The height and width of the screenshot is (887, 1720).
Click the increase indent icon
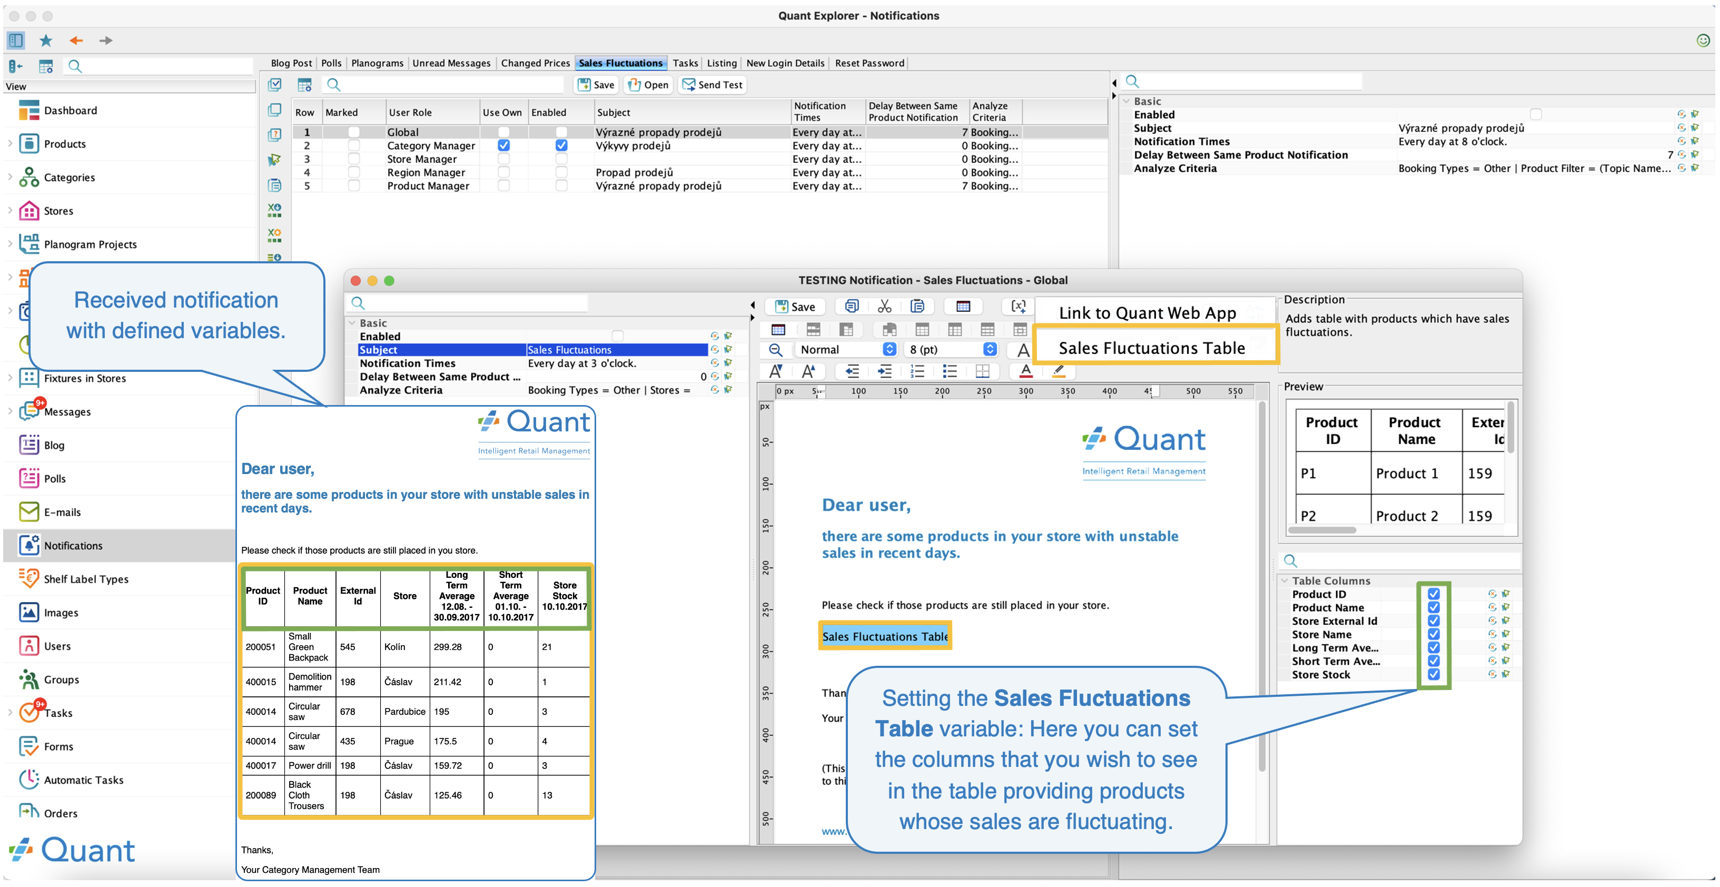point(885,371)
